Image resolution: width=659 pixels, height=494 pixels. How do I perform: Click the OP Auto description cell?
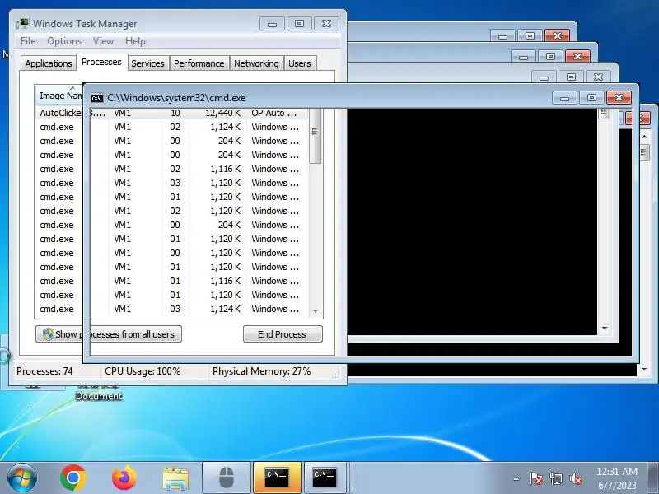tap(275, 113)
